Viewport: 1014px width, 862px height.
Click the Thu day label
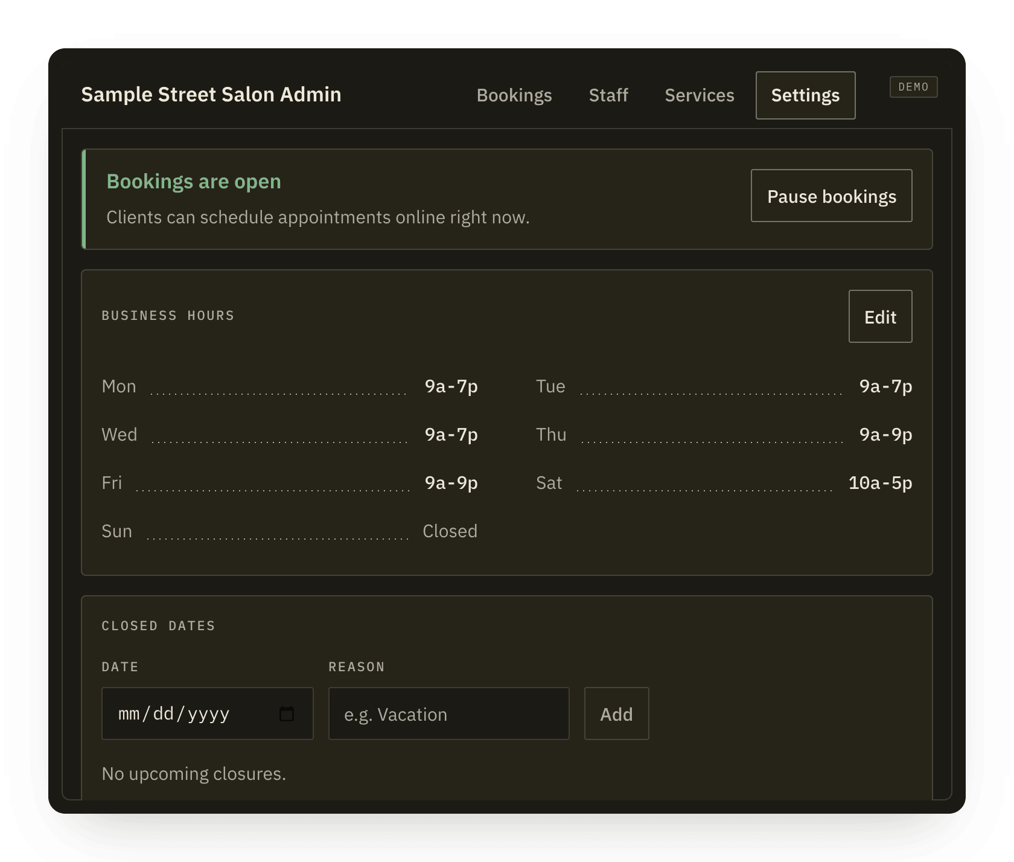click(551, 435)
